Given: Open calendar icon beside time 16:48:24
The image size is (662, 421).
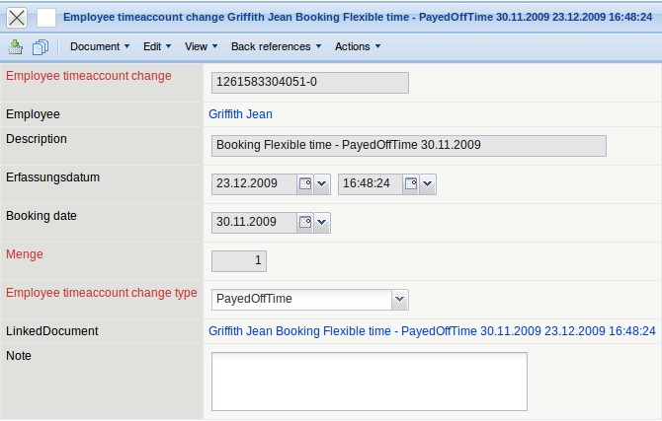Looking at the screenshot, I should pos(411,183).
